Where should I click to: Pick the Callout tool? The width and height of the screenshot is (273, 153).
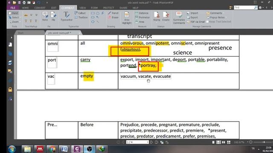pos(80,13)
